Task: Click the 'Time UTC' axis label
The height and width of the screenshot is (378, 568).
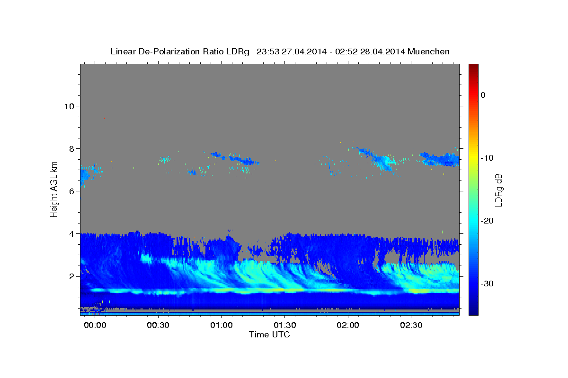Action: click(x=269, y=335)
